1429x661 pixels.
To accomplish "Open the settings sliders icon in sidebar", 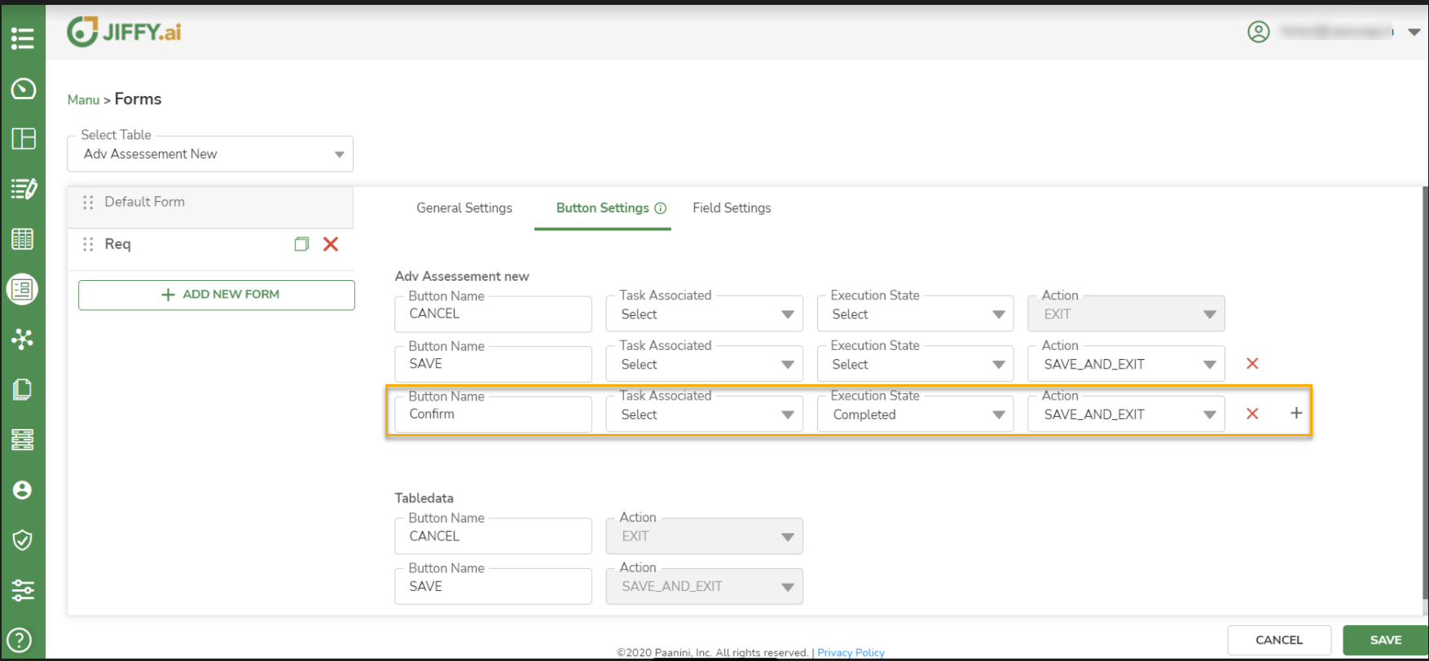I will [x=23, y=590].
